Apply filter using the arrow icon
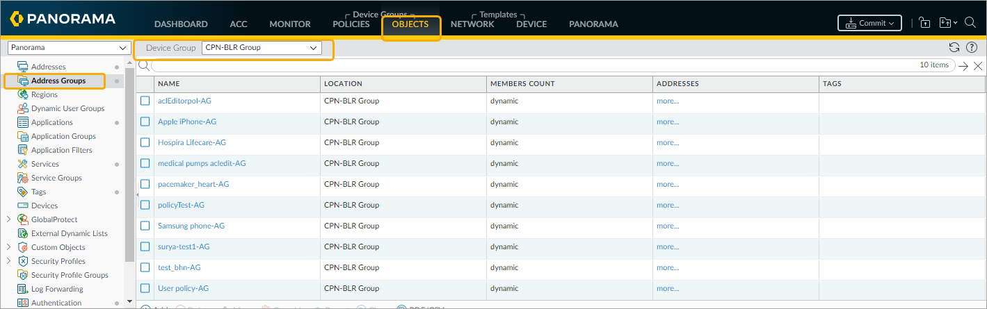The width and height of the screenshot is (987, 309). point(963,66)
